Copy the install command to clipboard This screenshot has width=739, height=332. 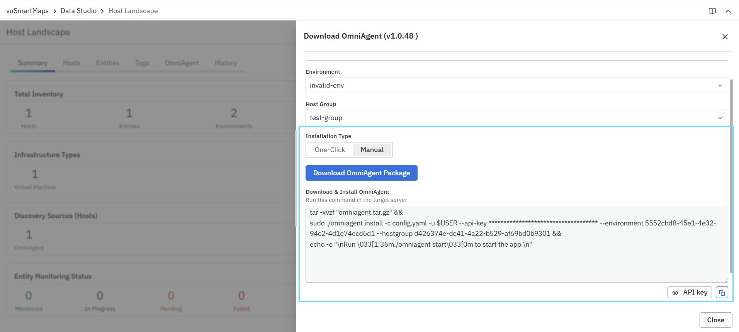point(722,293)
